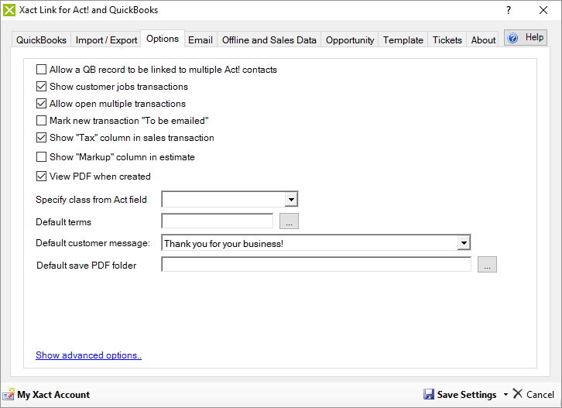Uncheck Show customer jobs transactions
Screen dimensions: 562x408
[x=41, y=87]
